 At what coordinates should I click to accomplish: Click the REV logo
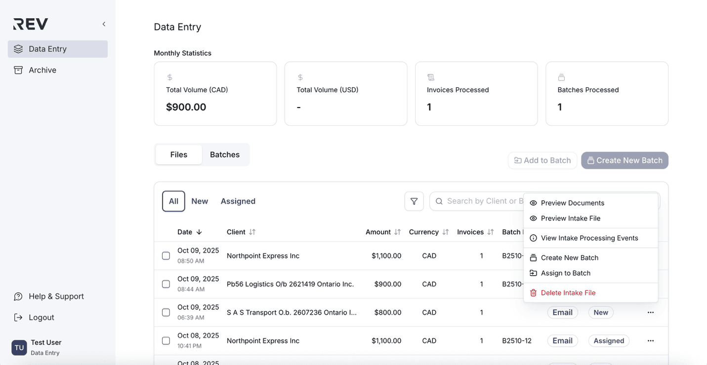(31, 24)
